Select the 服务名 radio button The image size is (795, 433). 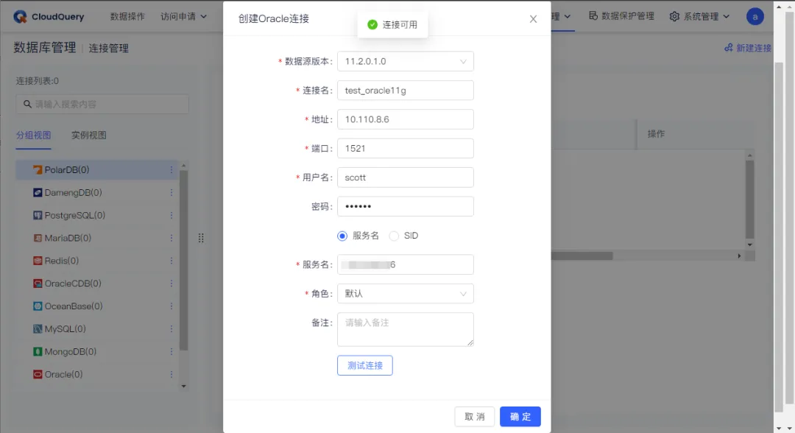tap(342, 236)
